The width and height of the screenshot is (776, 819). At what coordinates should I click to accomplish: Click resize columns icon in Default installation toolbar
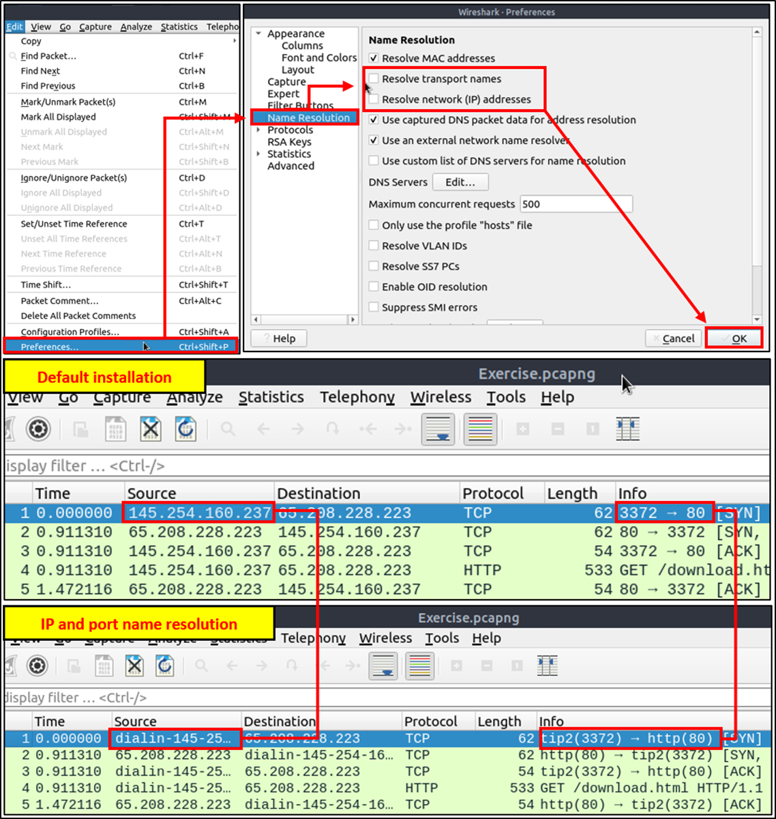coord(627,429)
